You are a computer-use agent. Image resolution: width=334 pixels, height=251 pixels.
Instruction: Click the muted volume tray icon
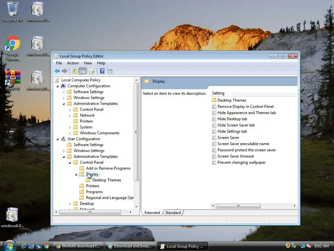pyautogui.click(x=309, y=246)
